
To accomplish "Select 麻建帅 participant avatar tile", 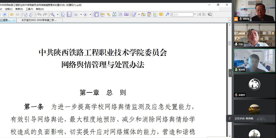I will (254, 86).
